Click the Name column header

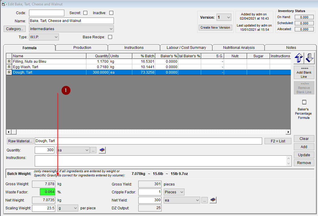49,56
